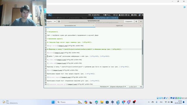The width and height of the screenshot is (187, 105).
Task: Click the INS insert mode indicator
Action: pyautogui.click(x=141, y=87)
